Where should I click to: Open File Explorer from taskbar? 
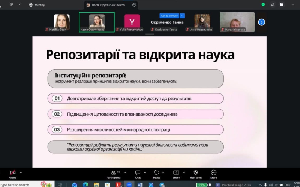(96, 185)
